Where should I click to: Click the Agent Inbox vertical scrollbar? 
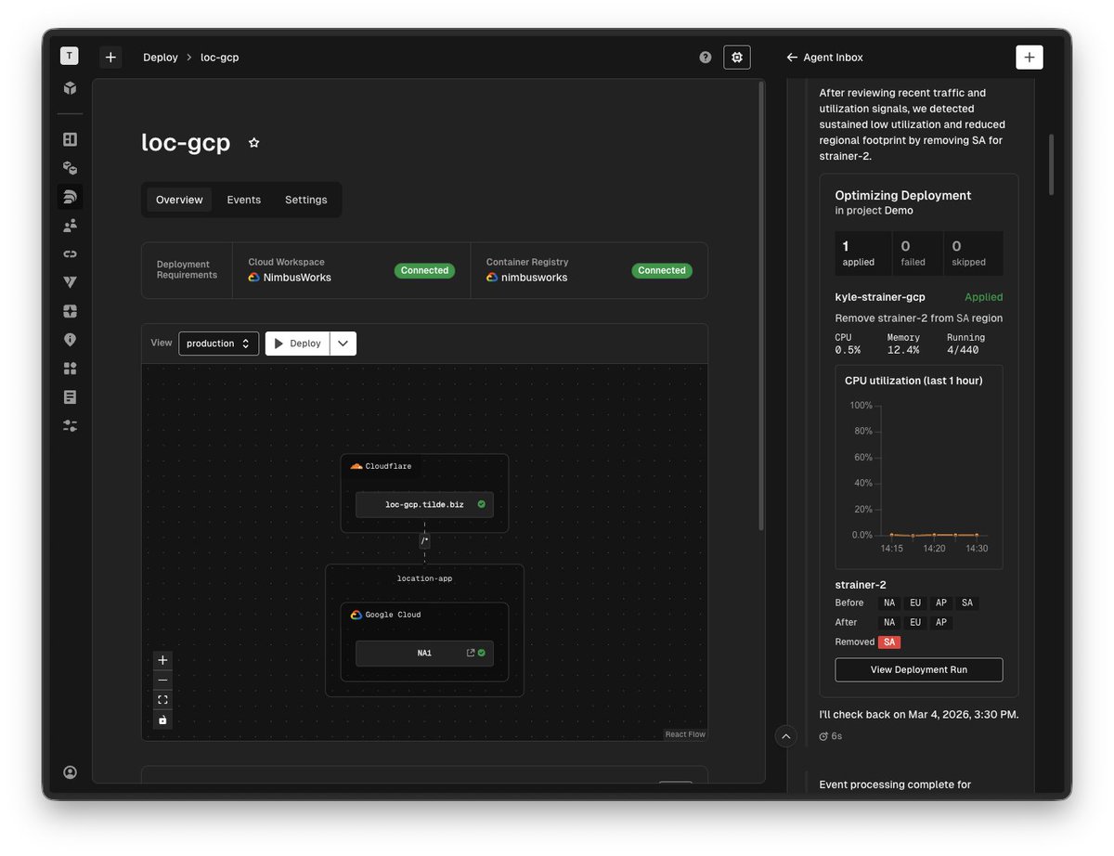(1052, 164)
